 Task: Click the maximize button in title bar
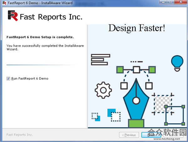tap(171, 2)
